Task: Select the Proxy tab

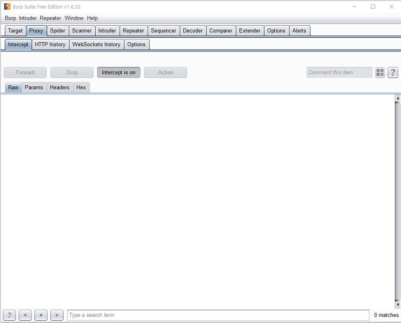Action: click(36, 31)
